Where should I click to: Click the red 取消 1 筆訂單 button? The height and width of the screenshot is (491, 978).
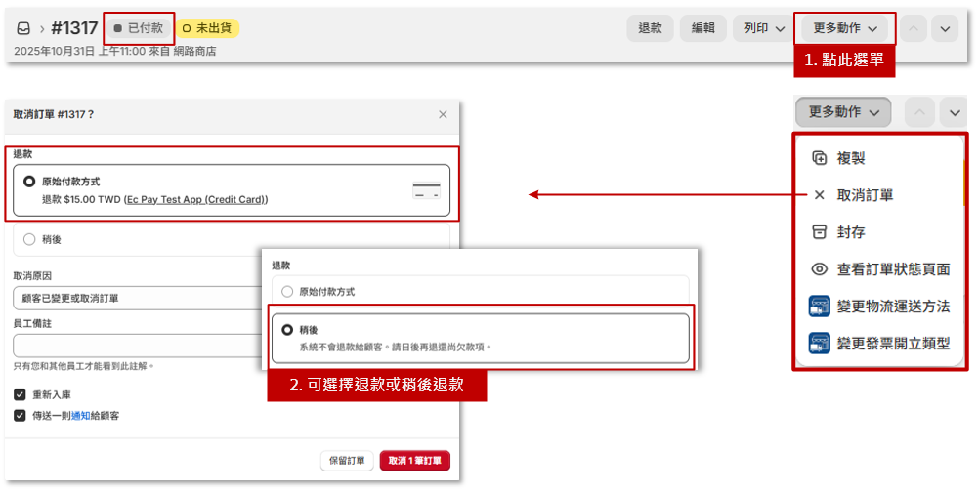414,461
